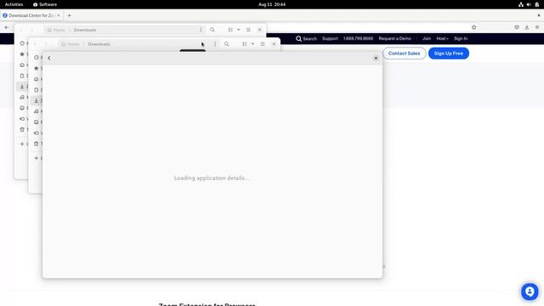
Task: Expand view options dropdown in middle Files window
Action: [x=252, y=44]
